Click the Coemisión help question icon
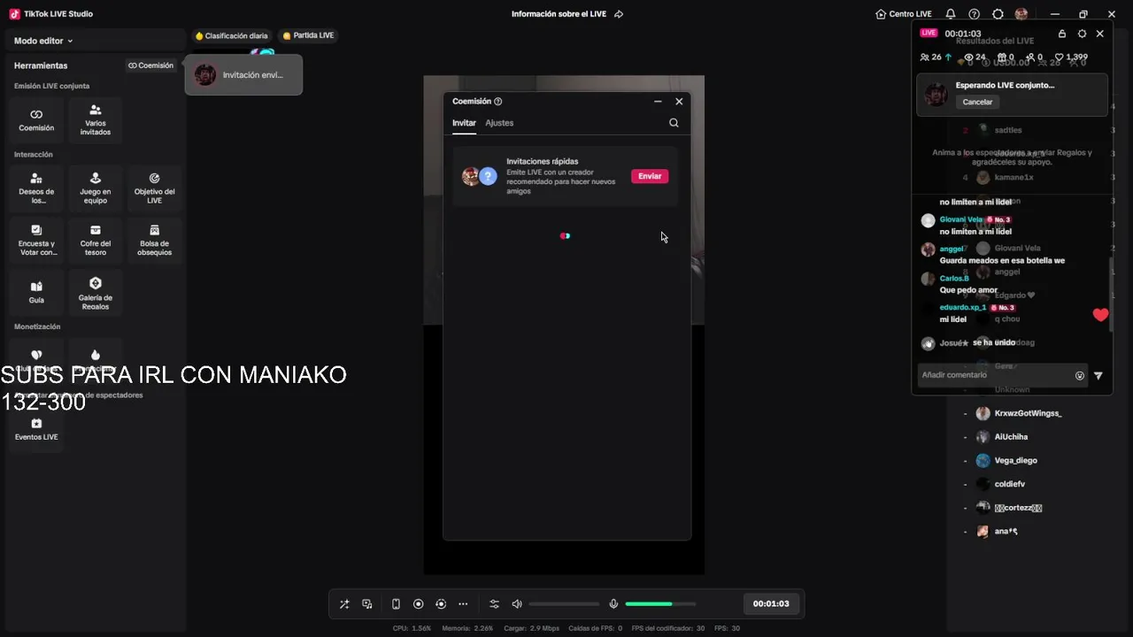This screenshot has width=1133, height=637. click(x=497, y=102)
